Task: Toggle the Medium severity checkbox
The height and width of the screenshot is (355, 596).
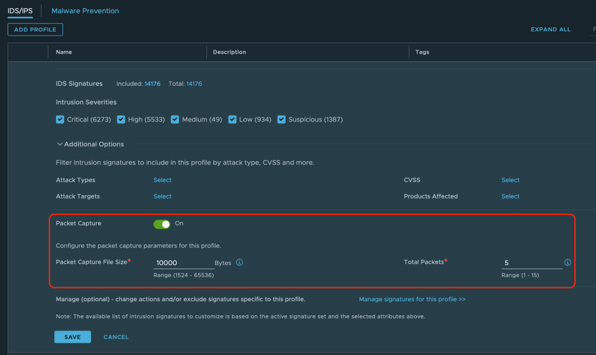Action: coord(175,120)
